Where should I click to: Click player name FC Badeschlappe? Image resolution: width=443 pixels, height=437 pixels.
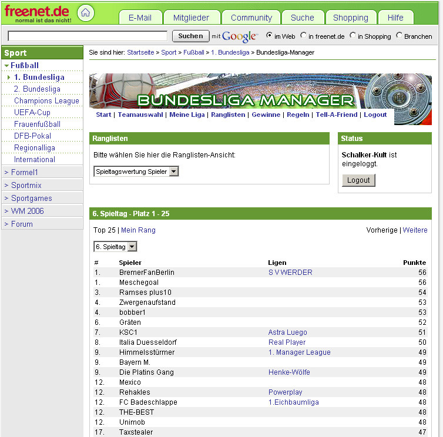click(x=148, y=402)
